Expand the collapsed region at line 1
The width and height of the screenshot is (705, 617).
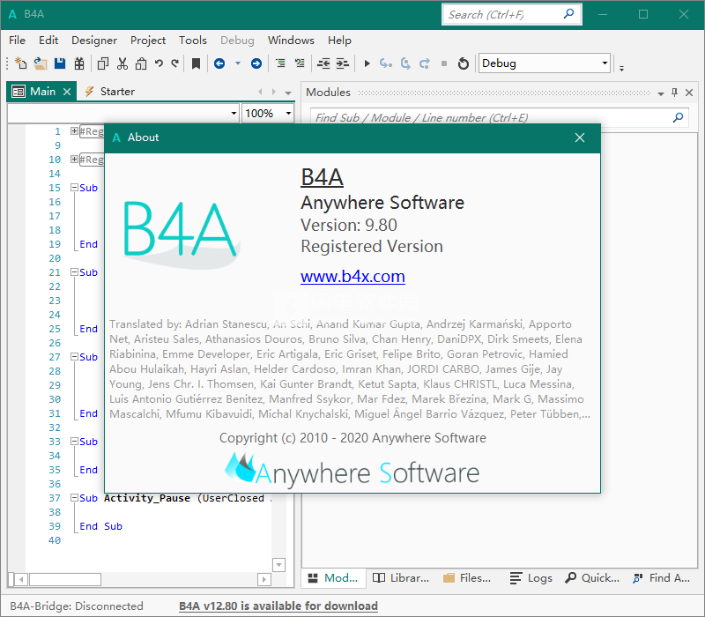coord(74,130)
